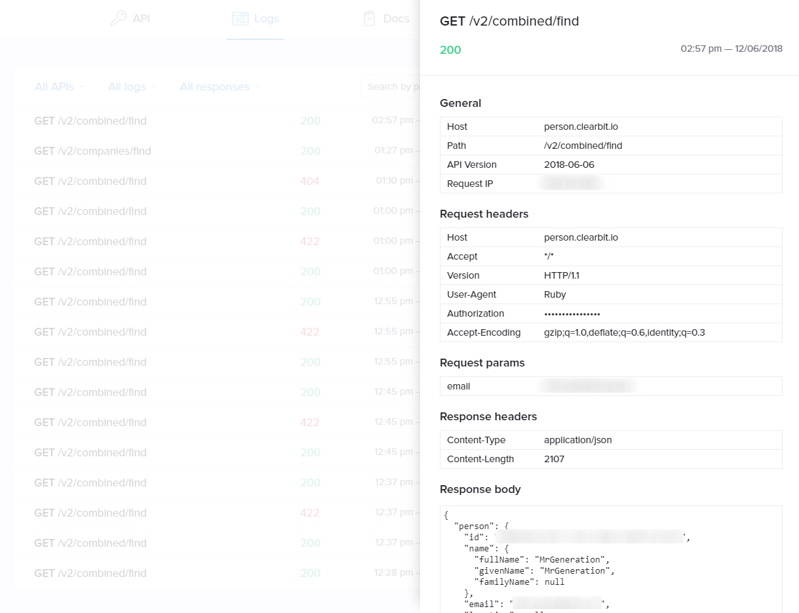Screen dimensions: 799x613
Task: Select the 404 GET /v2/combined/find log row
Action: click(x=217, y=181)
